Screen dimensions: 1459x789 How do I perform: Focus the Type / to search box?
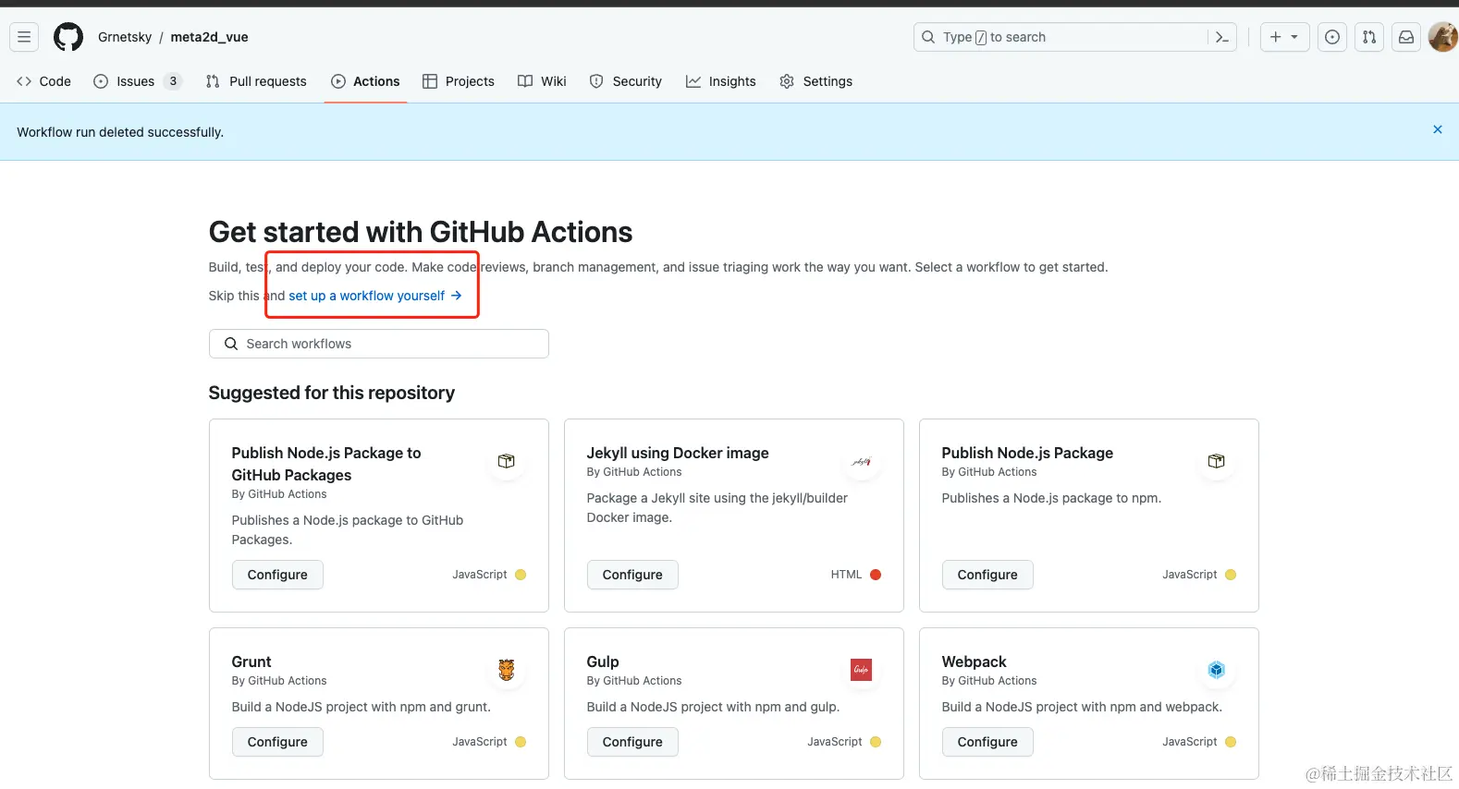coord(1063,37)
